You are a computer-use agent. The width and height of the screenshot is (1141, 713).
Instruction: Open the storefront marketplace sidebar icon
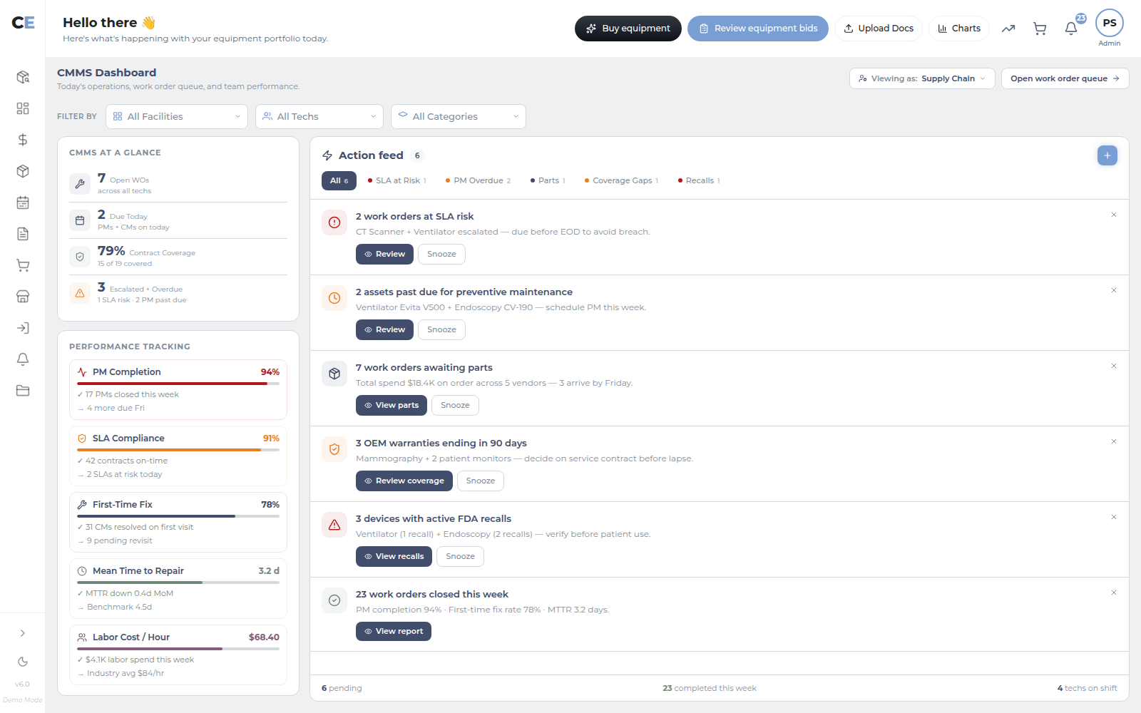tap(23, 297)
